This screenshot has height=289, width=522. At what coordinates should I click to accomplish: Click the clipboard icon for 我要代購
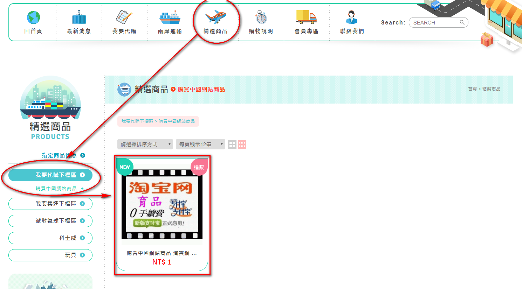(x=124, y=17)
